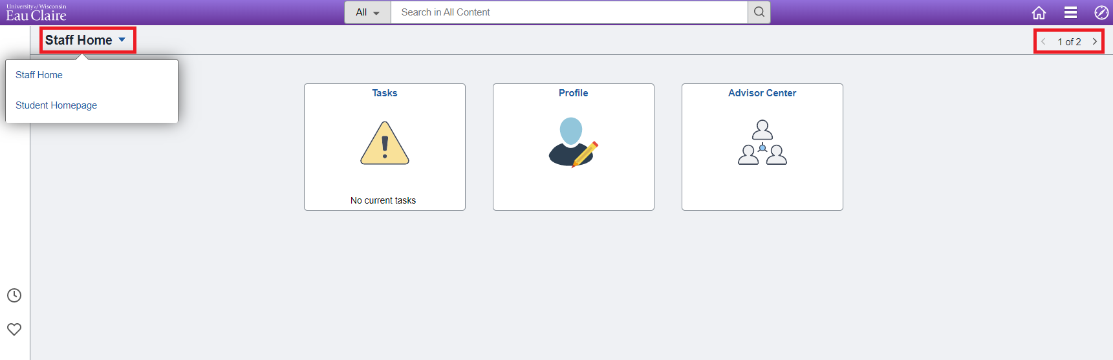This screenshot has width=1113, height=360.
Task: Open the NavBar compass icon
Action: pos(1101,12)
